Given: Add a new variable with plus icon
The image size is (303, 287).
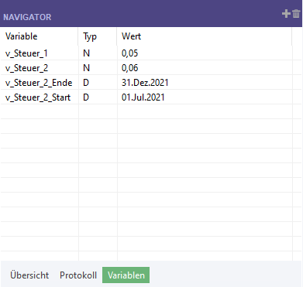Looking at the screenshot, I should [x=286, y=13].
